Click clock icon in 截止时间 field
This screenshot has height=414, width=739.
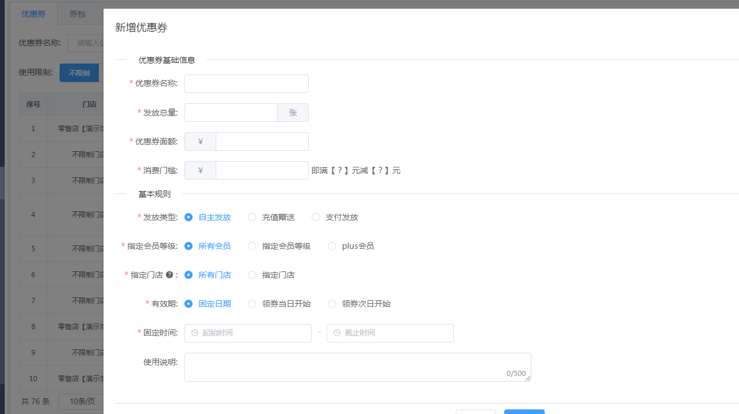pyautogui.click(x=337, y=333)
